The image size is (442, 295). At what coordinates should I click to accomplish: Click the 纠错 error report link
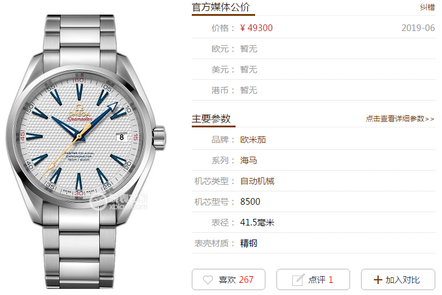427,7
